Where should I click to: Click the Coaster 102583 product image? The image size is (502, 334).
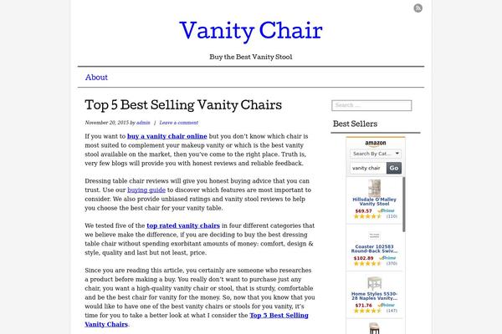pyautogui.click(x=374, y=235)
